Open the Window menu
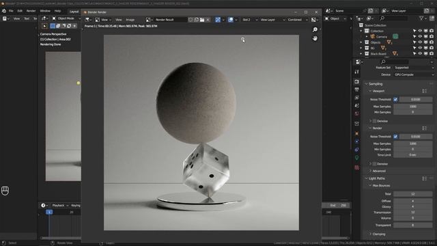The image size is (437, 246). tap(45, 11)
